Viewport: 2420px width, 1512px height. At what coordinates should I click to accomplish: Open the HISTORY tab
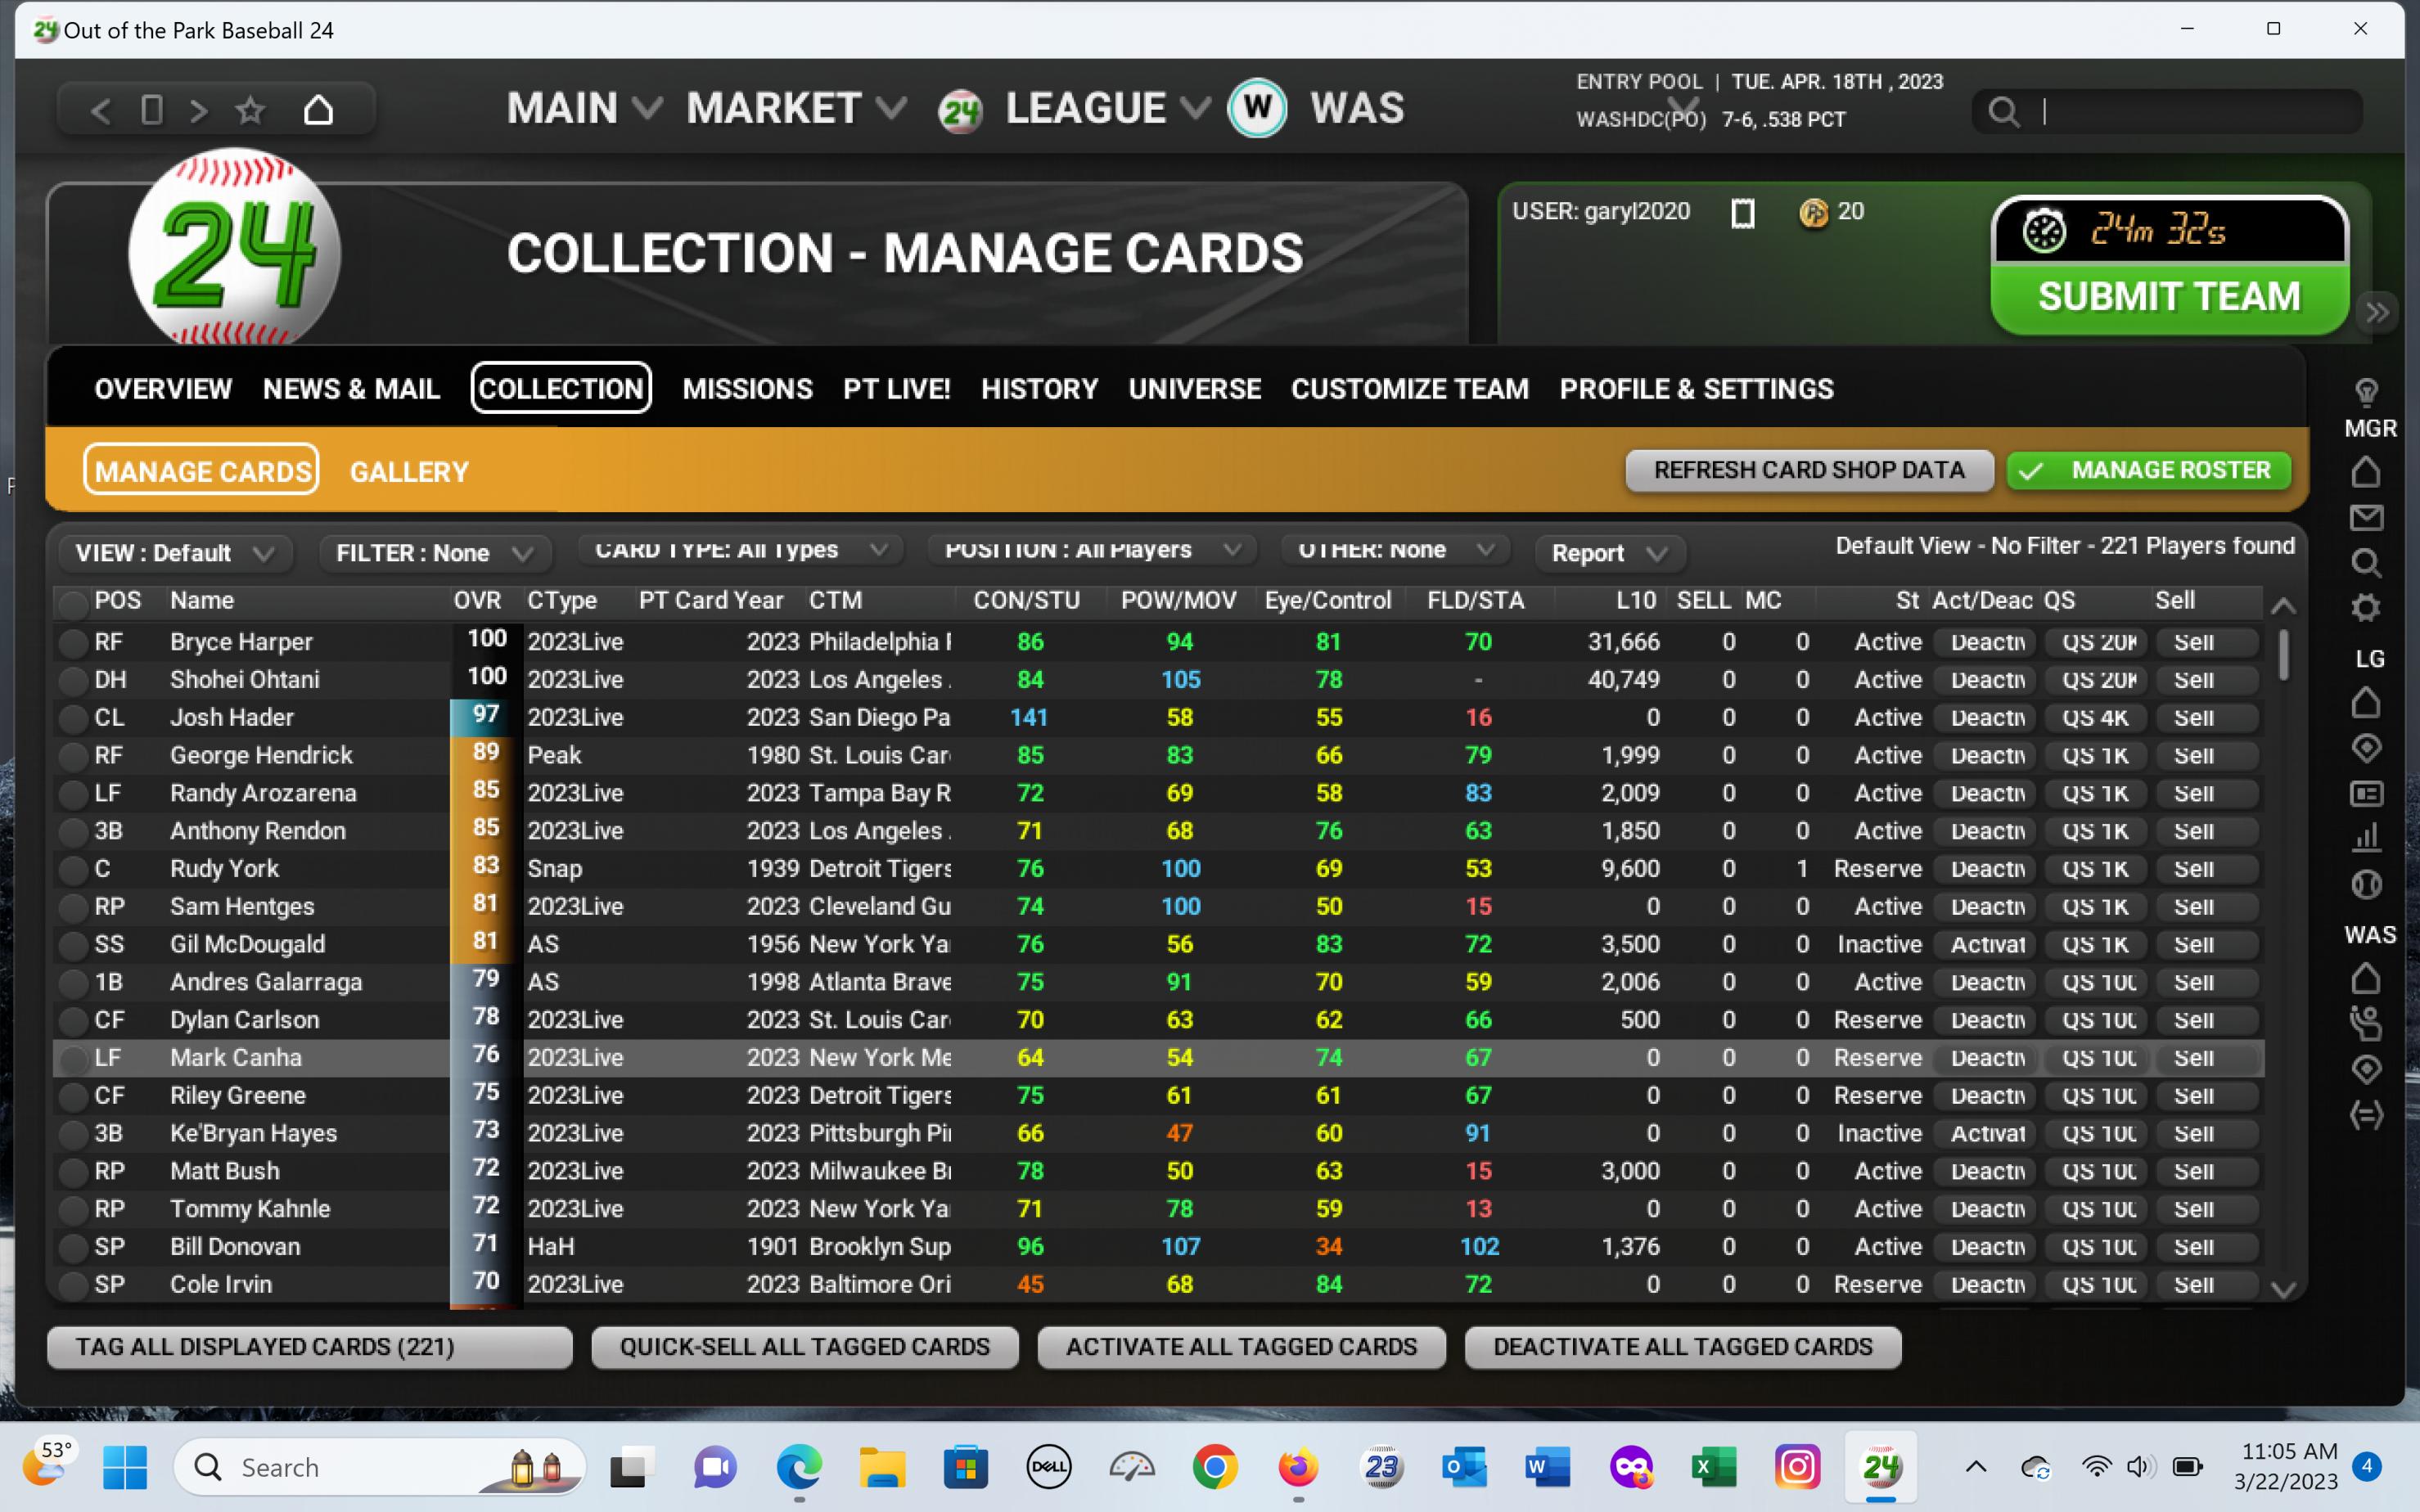(x=1039, y=389)
